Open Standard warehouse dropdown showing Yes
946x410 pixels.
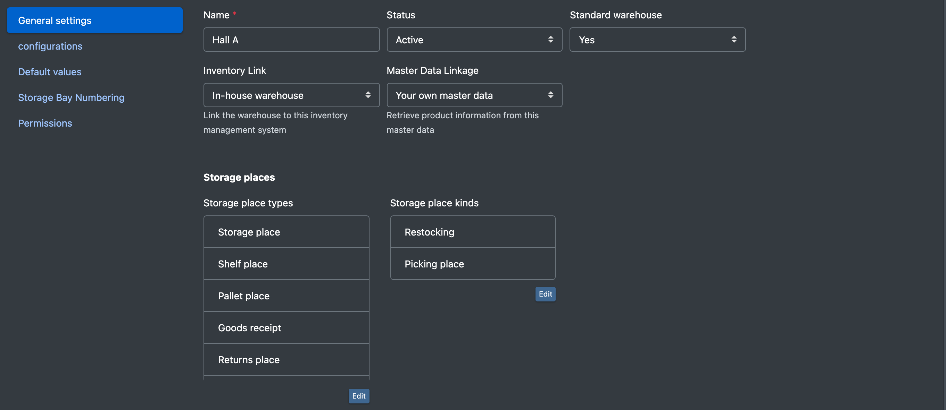657,40
